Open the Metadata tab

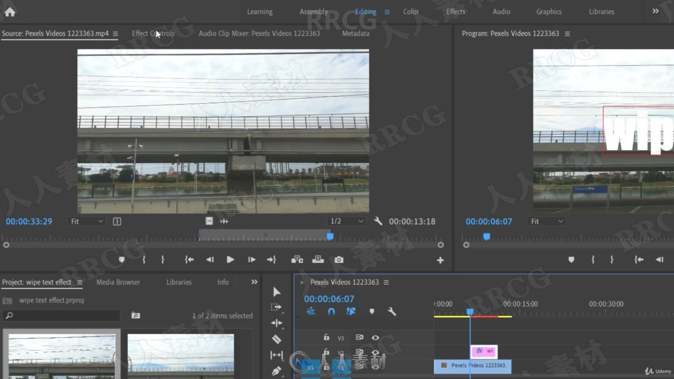[355, 33]
